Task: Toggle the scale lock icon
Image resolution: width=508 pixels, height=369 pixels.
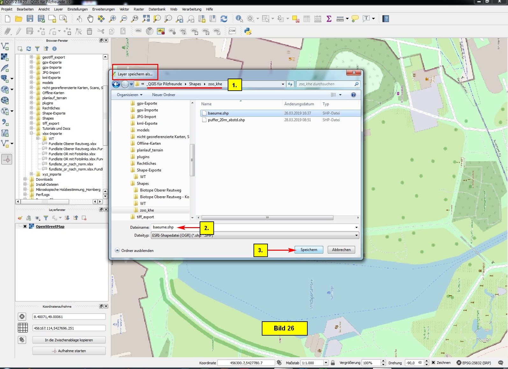Action: (333, 363)
